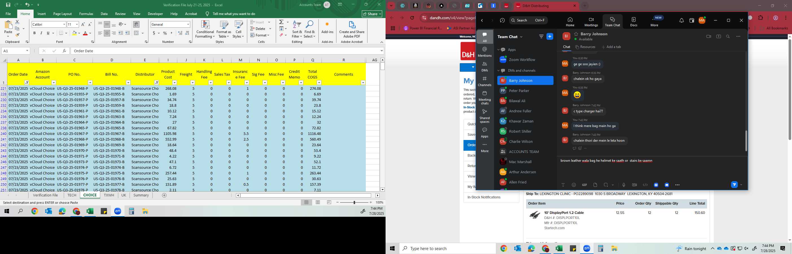Click the Increase Font Size icon

click(x=83, y=24)
